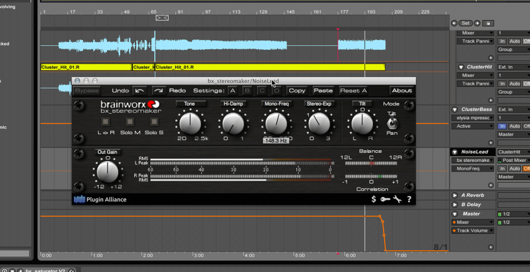Image resolution: width=530 pixels, height=272 pixels.
Task: Click the plugin Redo arrow icon
Action: (x=158, y=91)
